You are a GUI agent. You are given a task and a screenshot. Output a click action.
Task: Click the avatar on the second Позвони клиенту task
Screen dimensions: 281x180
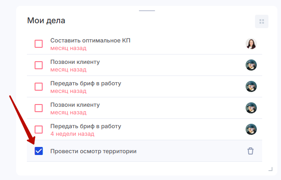click(x=251, y=108)
